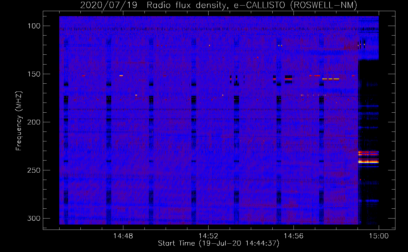
Task: Click the Start Time axis label
Action: coord(219,243)
